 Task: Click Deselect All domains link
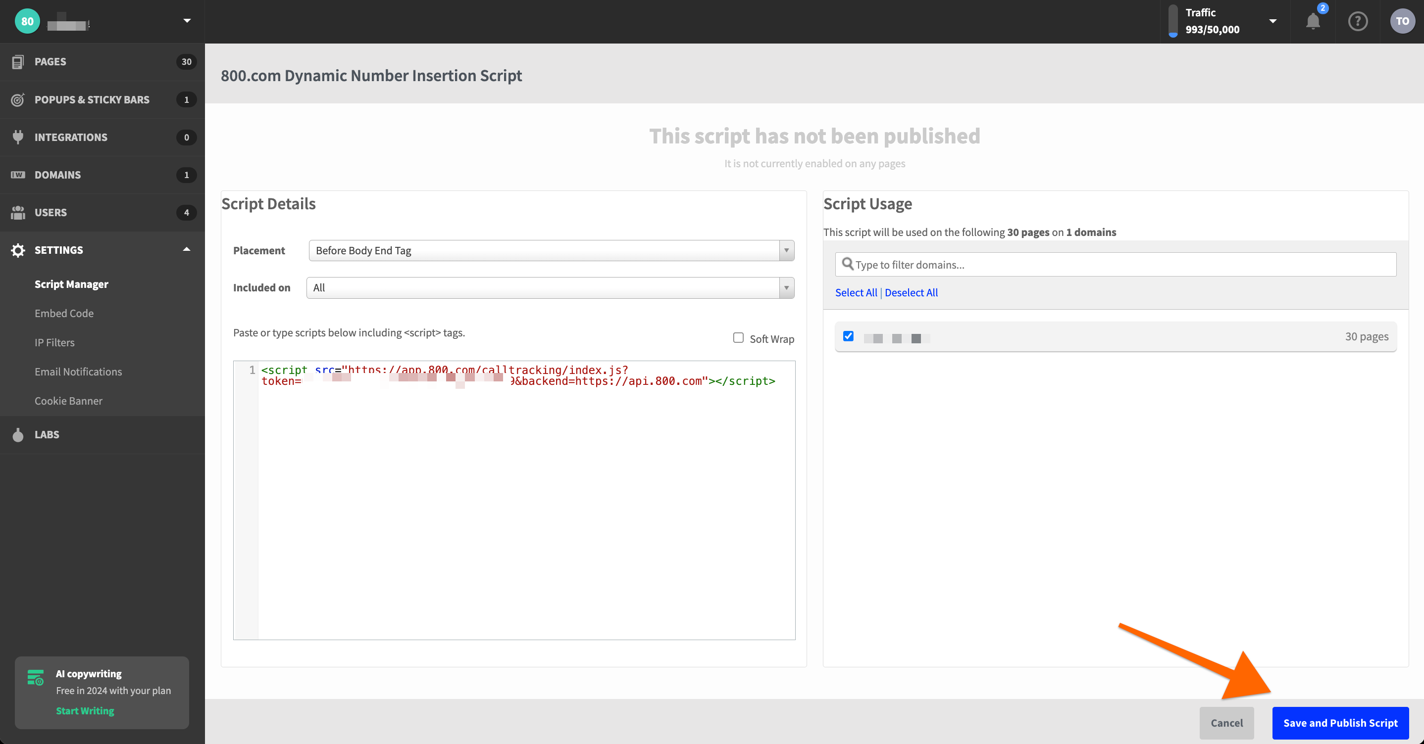(x=911, y=293)
